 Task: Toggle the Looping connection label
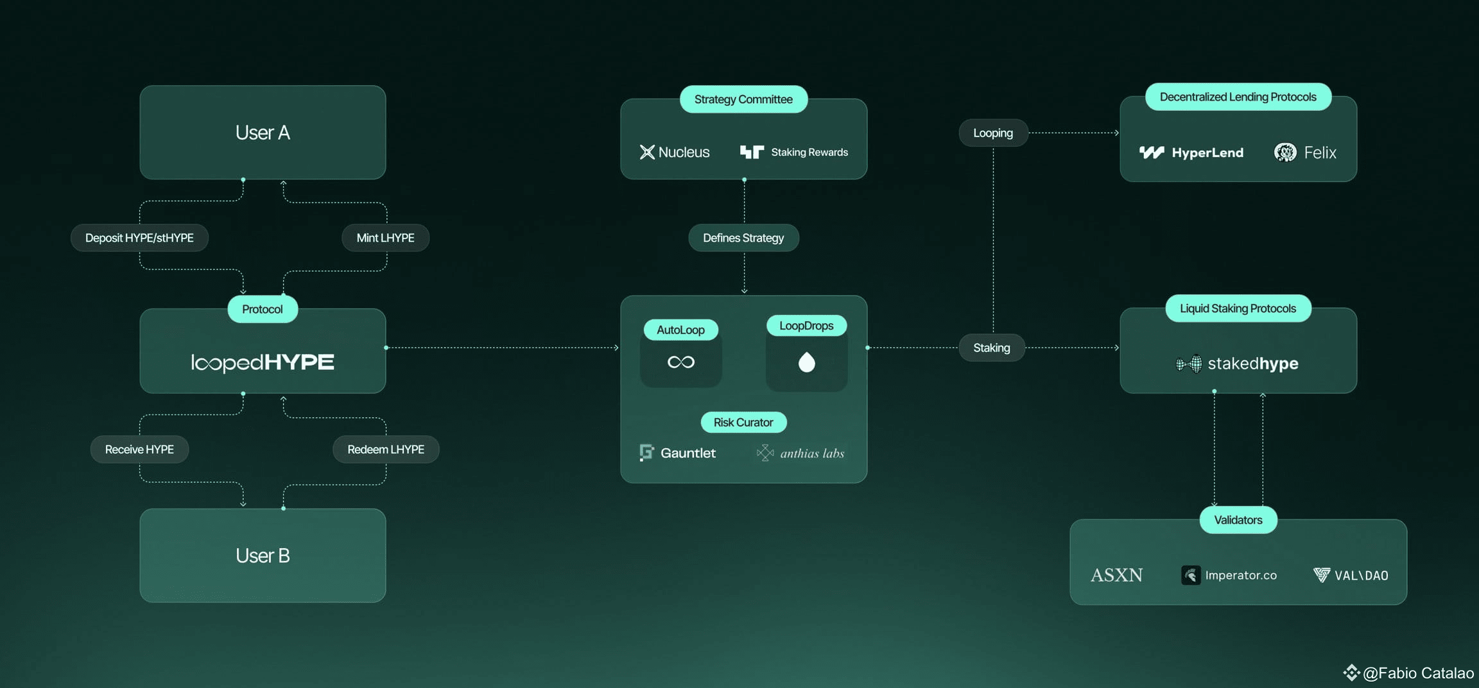[x=992, y=133]
